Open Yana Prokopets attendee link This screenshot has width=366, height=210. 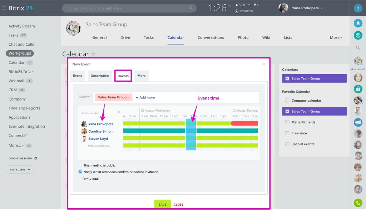pyautogui.click(x=100, y=124)
